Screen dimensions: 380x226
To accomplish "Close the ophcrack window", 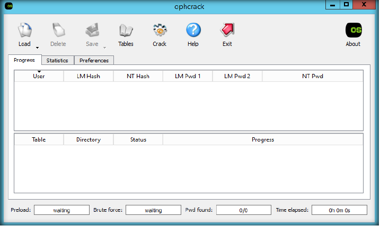I will click(x=364, y=5).
